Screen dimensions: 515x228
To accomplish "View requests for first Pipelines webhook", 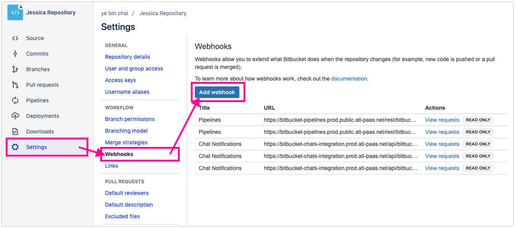I will 442,120.
